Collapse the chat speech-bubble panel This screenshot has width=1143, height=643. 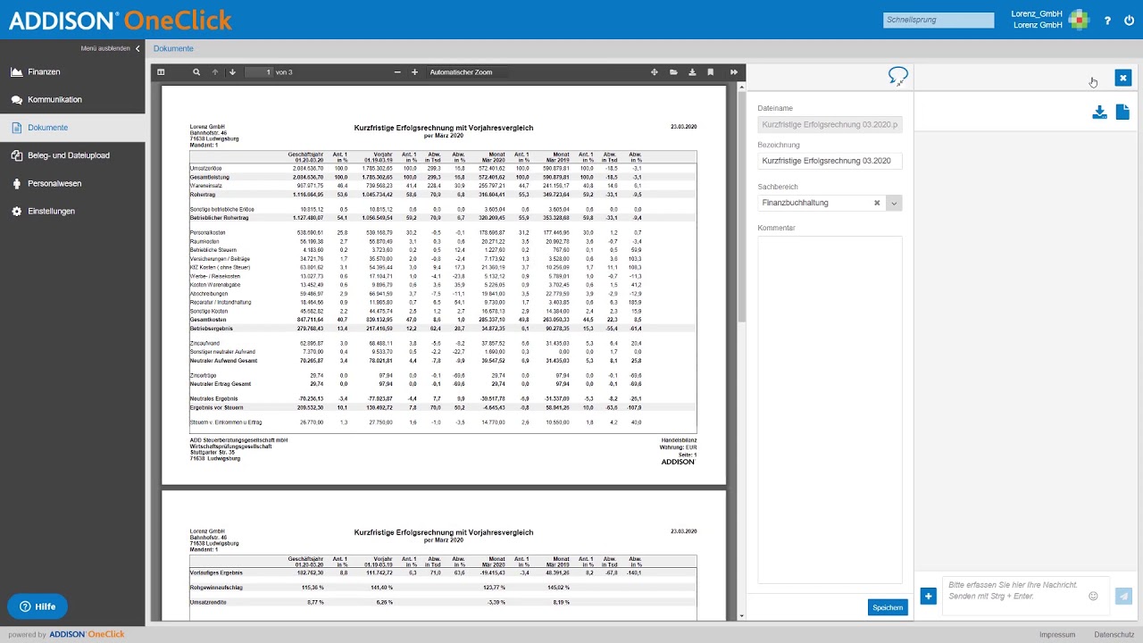click(x=898, y=77)
